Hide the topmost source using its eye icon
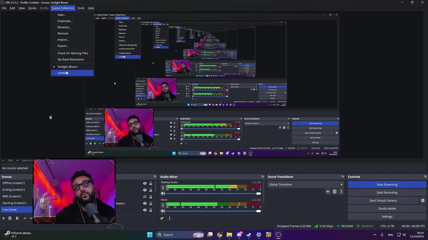This screenshot has width=428, height=240. [145, 183]
